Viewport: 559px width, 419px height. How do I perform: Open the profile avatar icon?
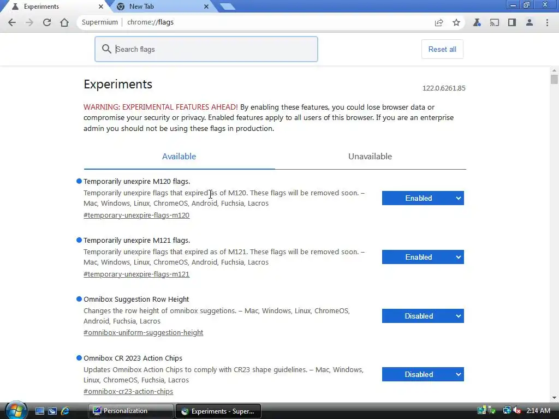(530, 22)
